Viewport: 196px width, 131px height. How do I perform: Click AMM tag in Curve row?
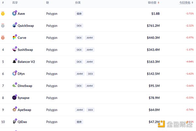[x=90, y=38]
